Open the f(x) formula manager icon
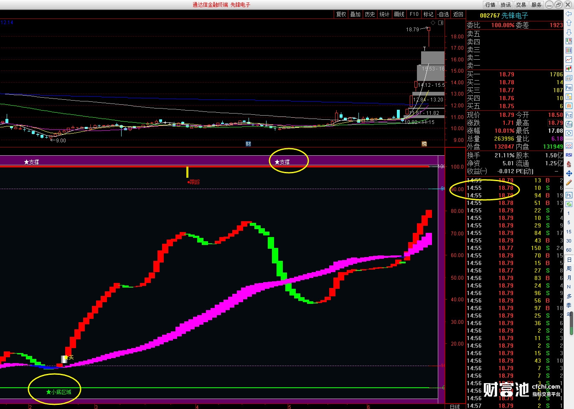574x409 pixels. point(569,124)
